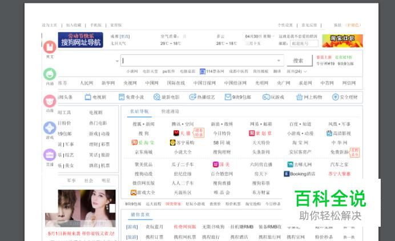Click the 爱淘宝 orange logo icon
Image resolution: width=395 pixels, height=241 pixels.
134,142
